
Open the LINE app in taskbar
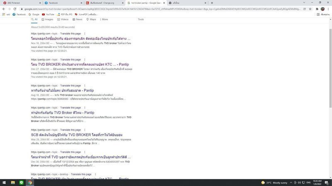21,182
